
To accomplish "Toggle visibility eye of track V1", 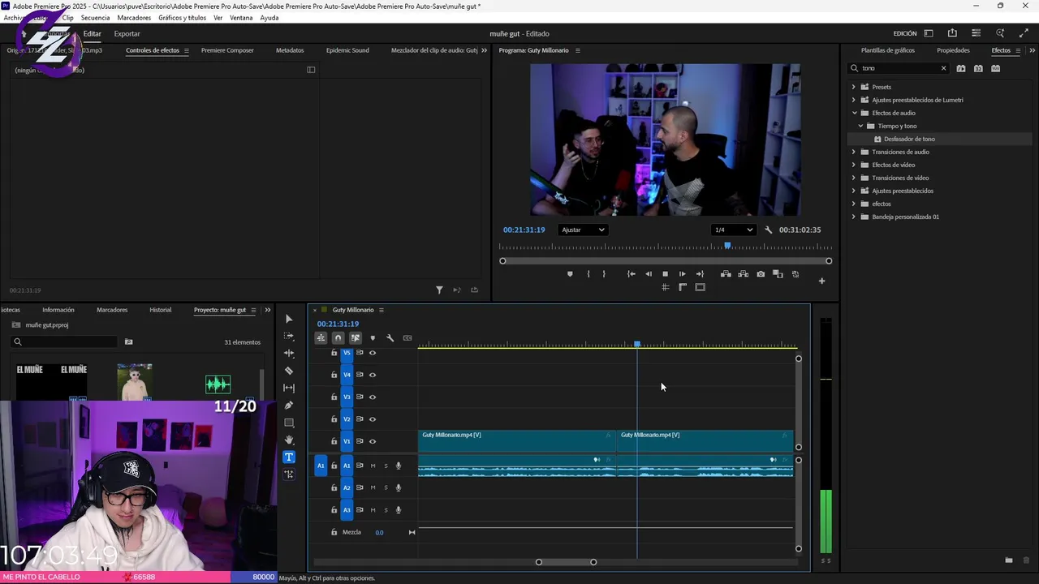I will 373,441.
